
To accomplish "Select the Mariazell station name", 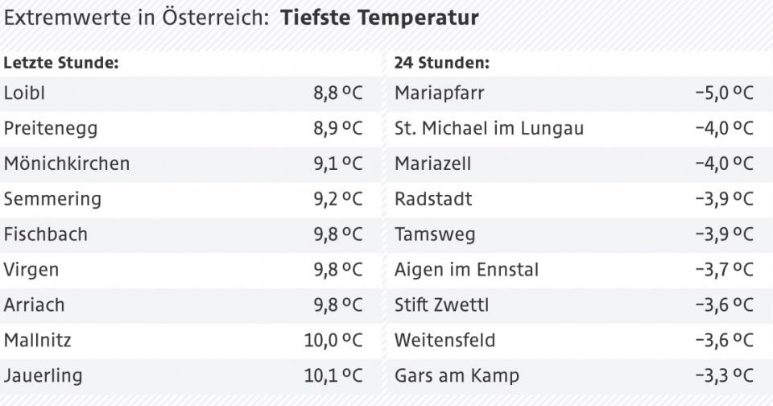I will pos(433,164).
